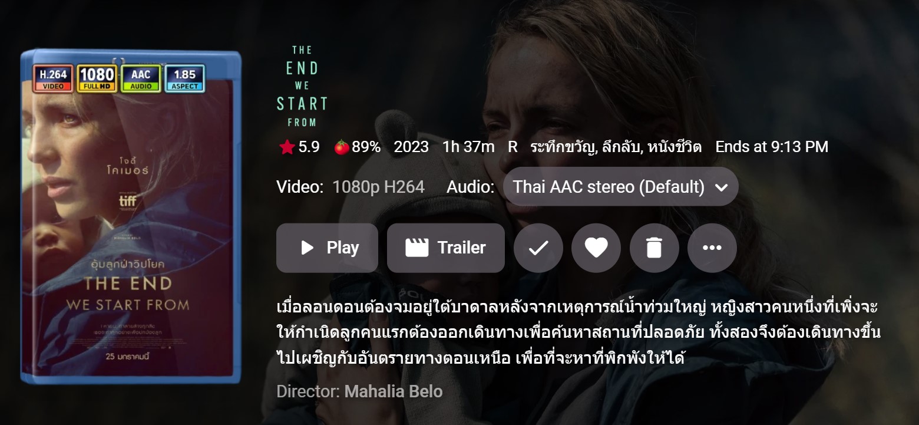The width and height of the screenshot is (919, 425).
Task: Click The End We Start From logo
Action: point(302,86)
